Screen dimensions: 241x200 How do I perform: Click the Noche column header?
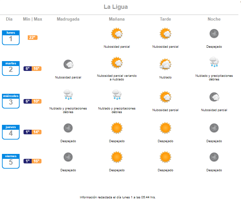[214, 19]
